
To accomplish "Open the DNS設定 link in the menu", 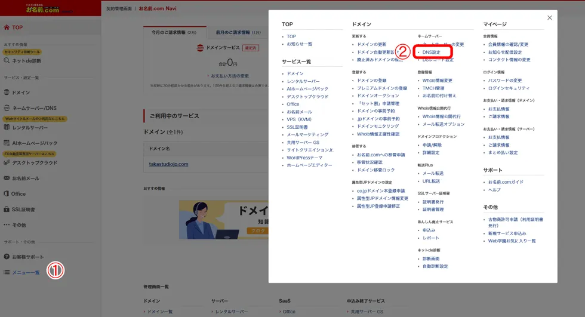I will pyautogui.click(x=431, y=52).
